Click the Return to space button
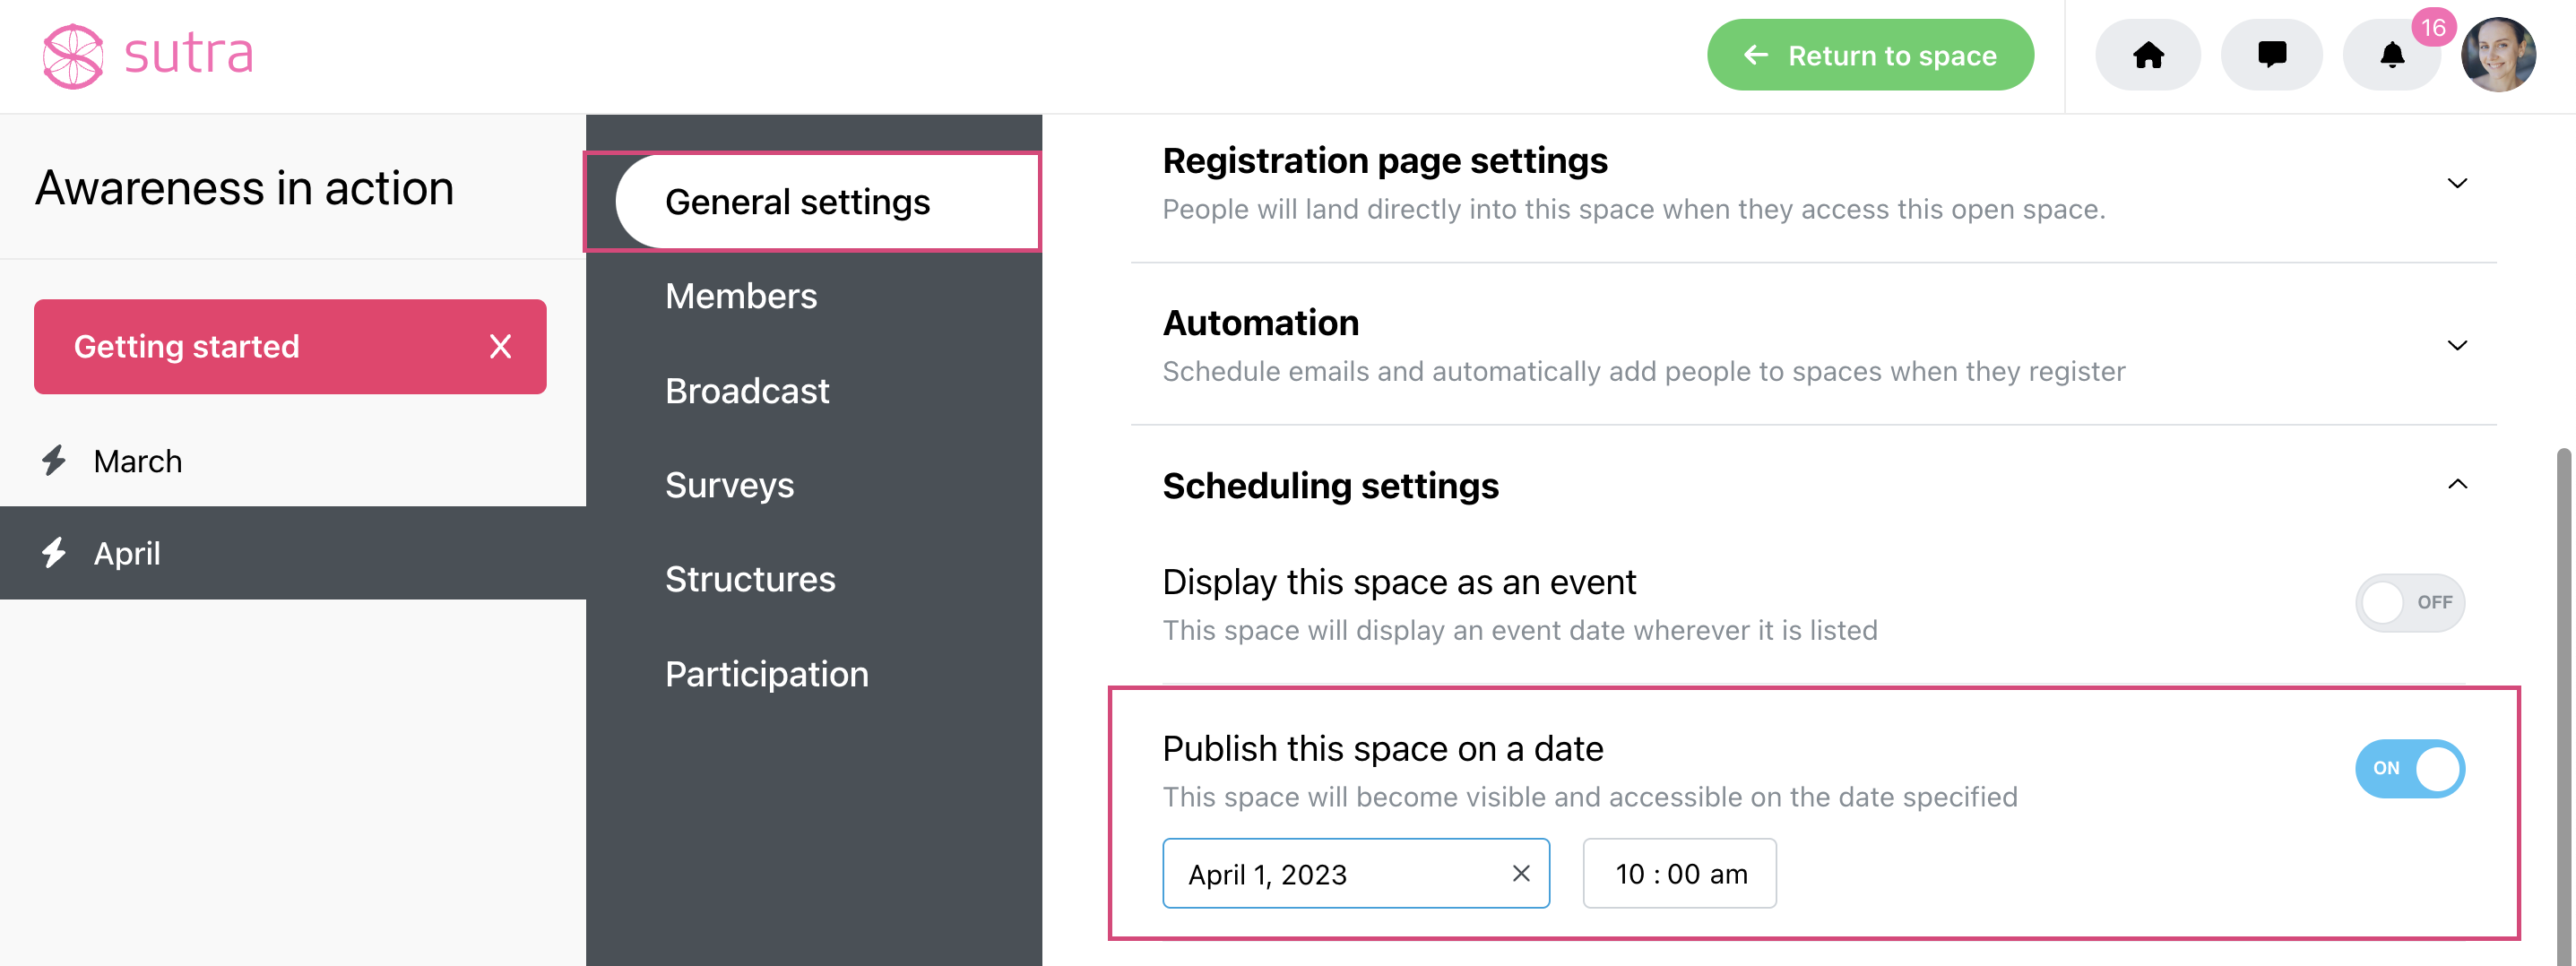The height and width of the screenshot is (966, 2576). (1870, 55)
